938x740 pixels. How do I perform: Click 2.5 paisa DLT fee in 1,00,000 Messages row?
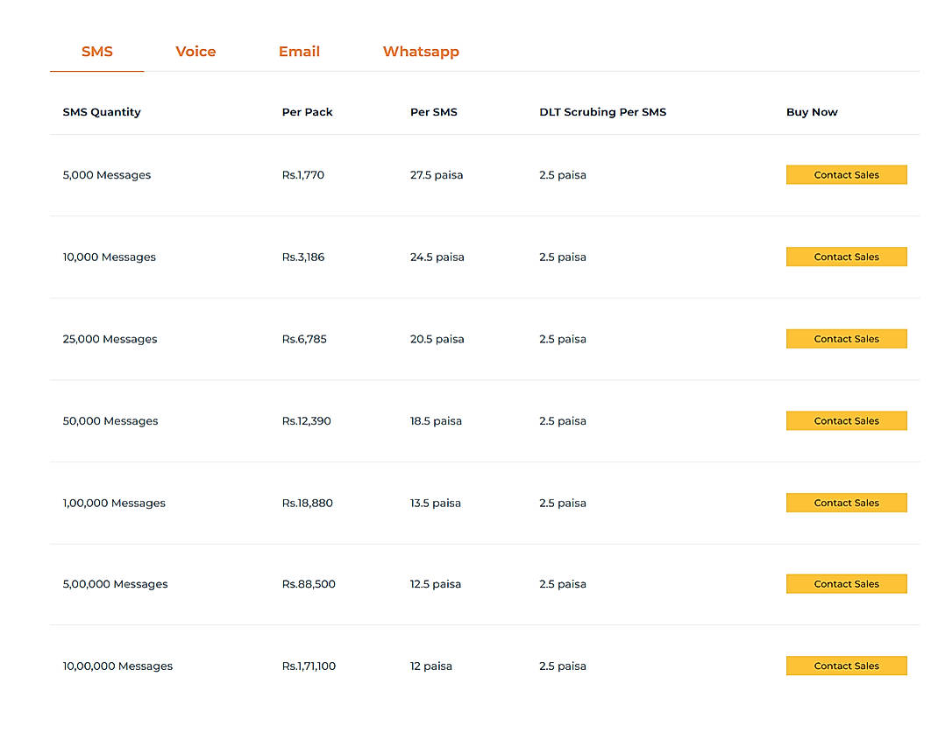click(562, 503)
